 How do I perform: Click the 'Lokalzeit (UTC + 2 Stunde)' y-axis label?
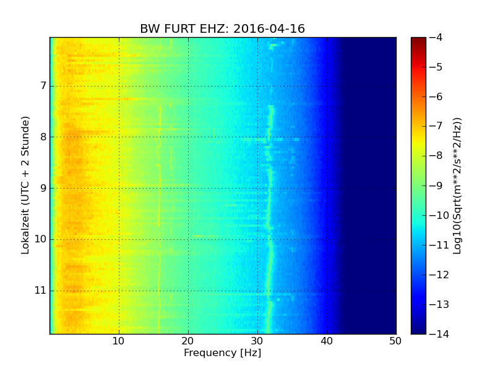point(25,185)
